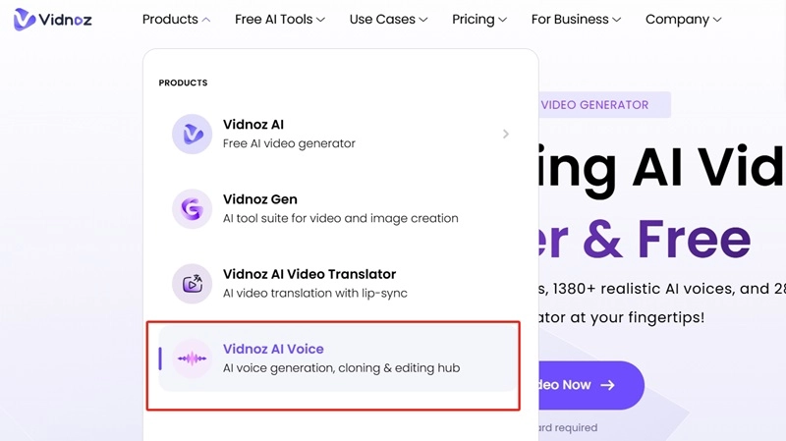Click the Vidnoz wordmark text in header
Screen dimensions: 786x441
coord(67,20)
